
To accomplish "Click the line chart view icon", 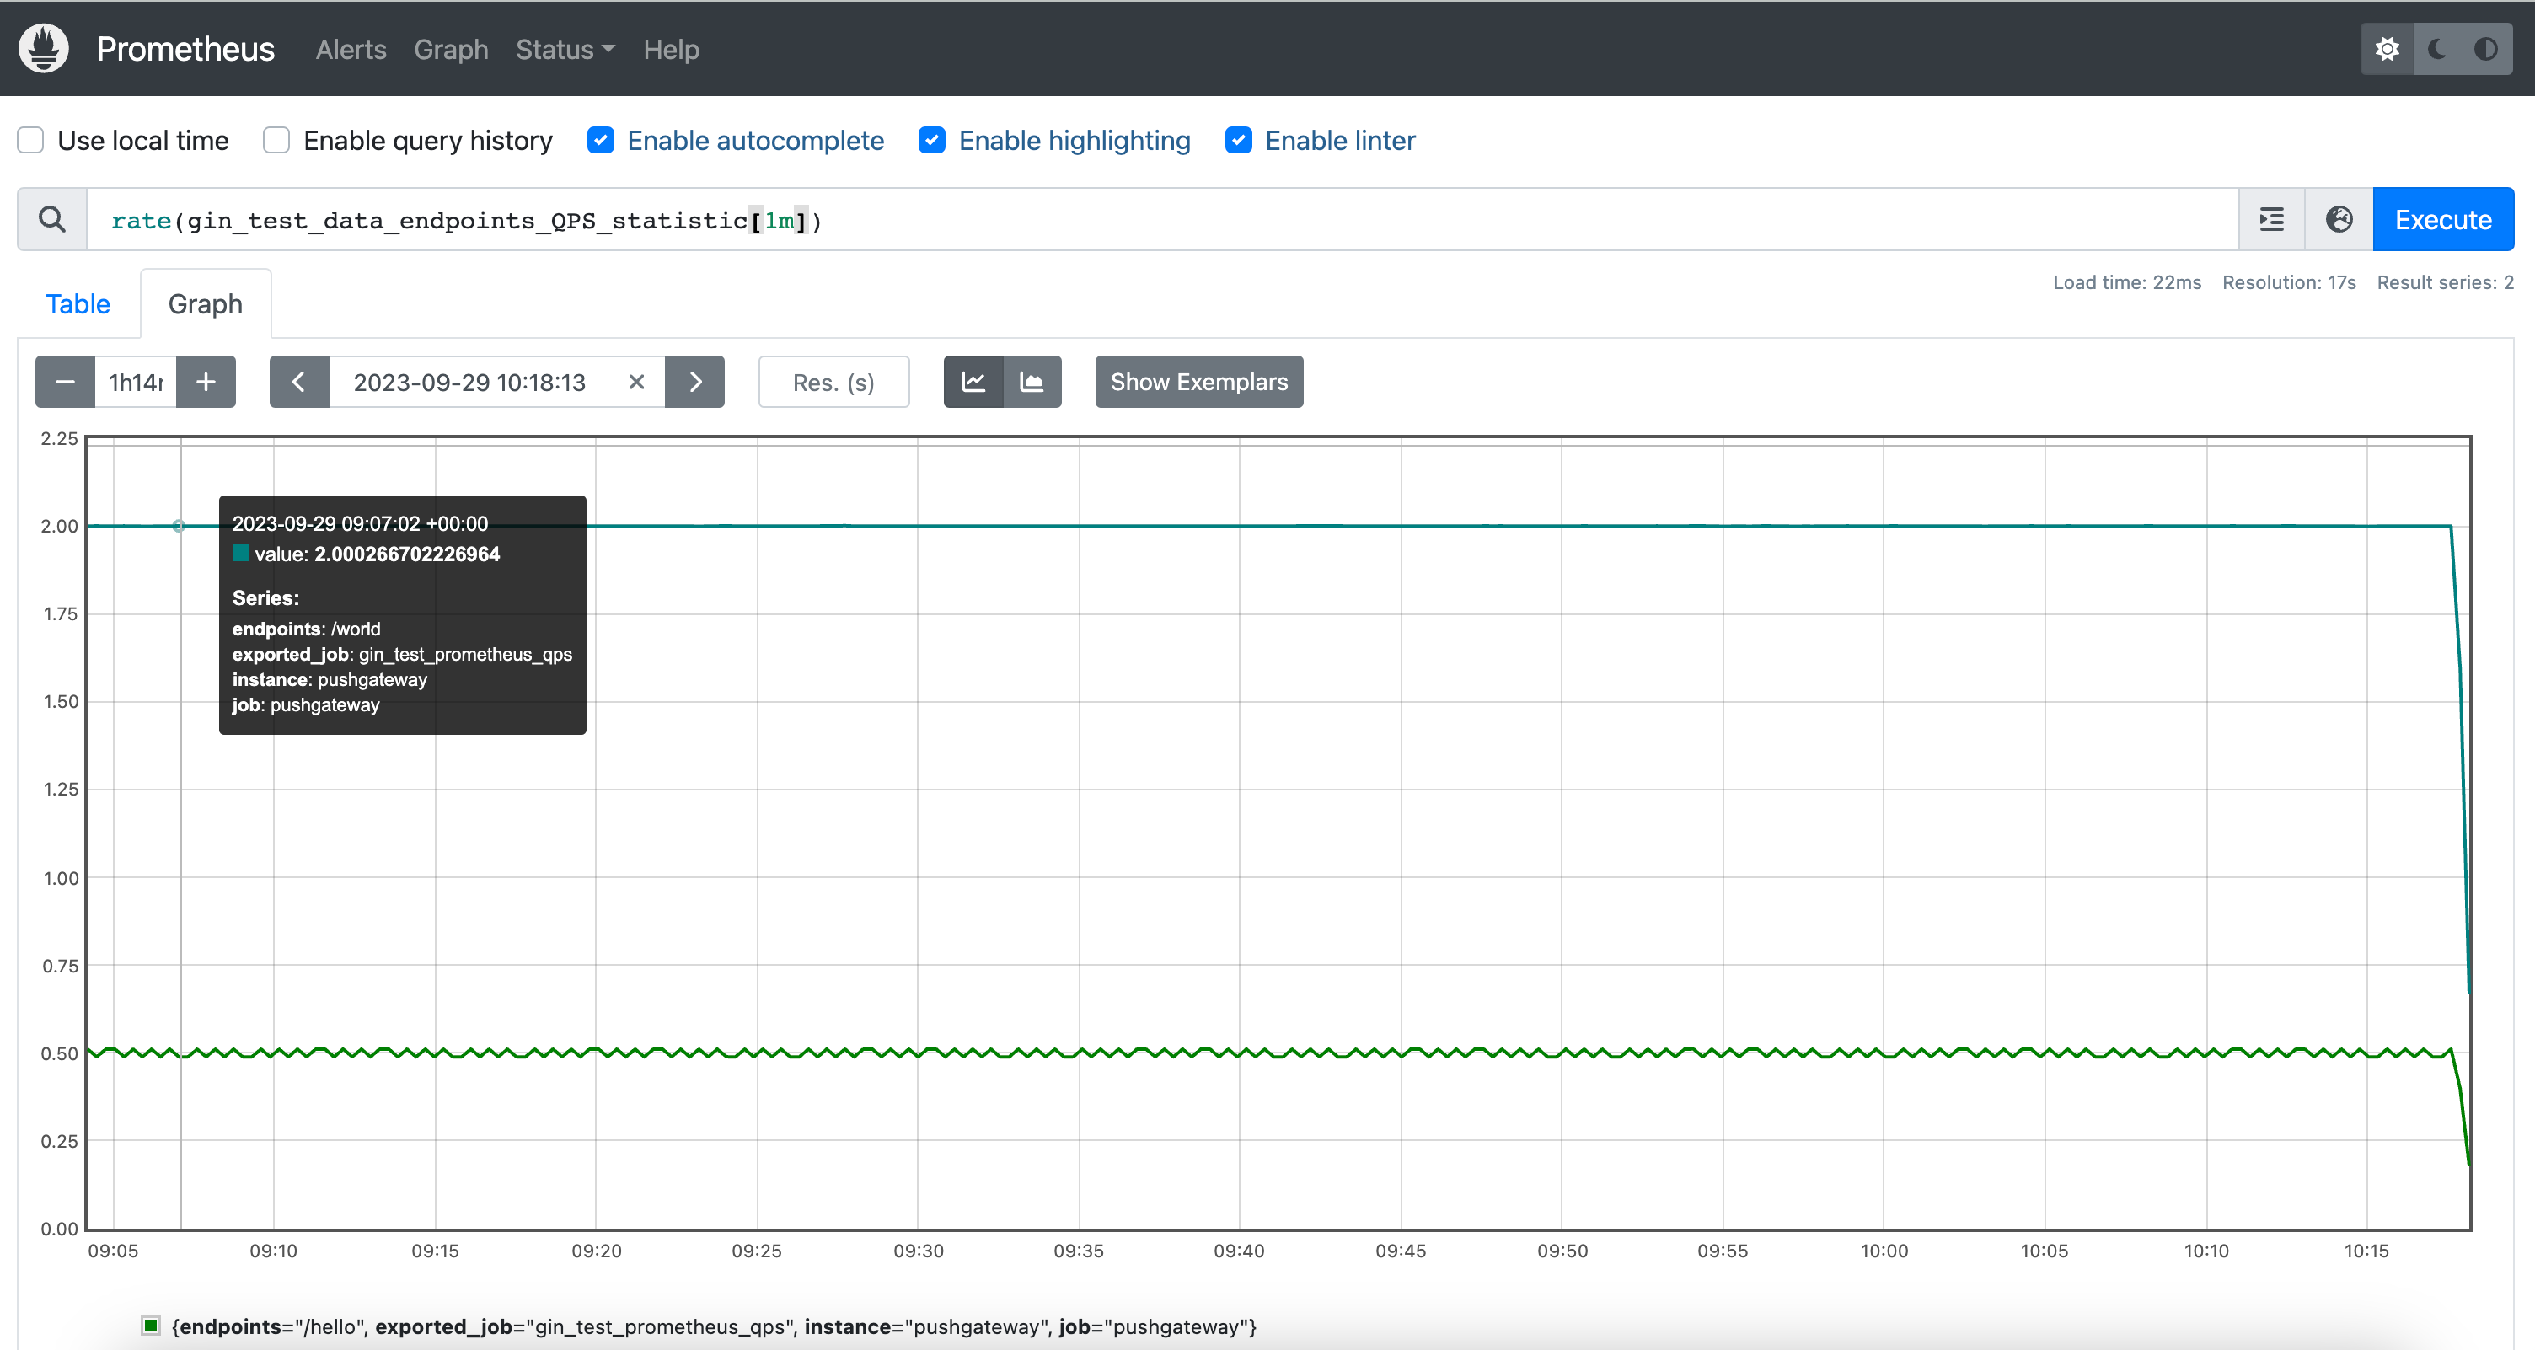I will 973,383.
